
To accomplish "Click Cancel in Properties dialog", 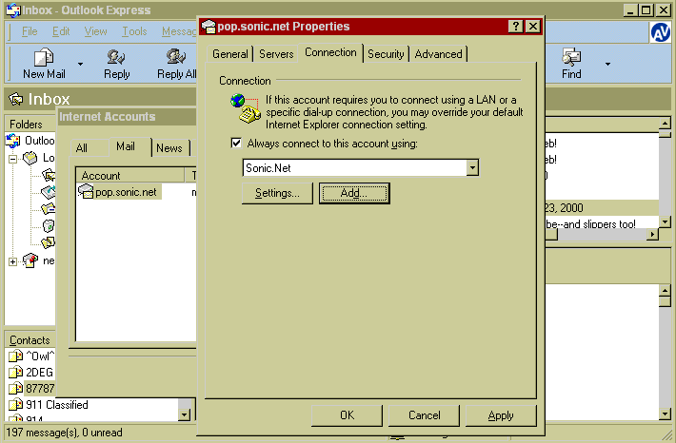I will (x=425, y=415).
